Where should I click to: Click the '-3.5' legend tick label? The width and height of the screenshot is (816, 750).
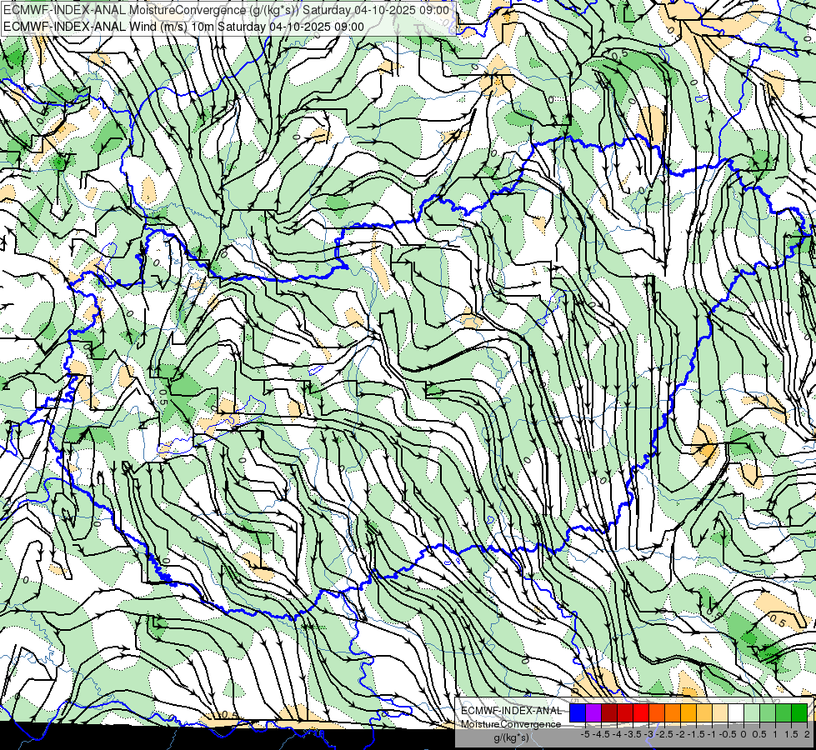[633, 734]
